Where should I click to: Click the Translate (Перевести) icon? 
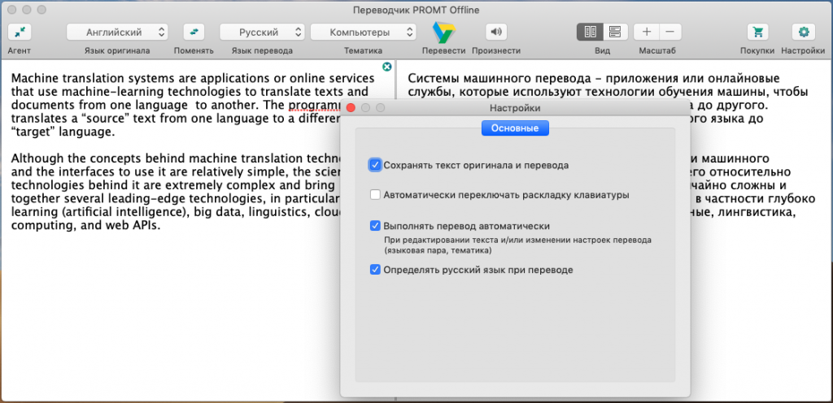click(443, 32)
